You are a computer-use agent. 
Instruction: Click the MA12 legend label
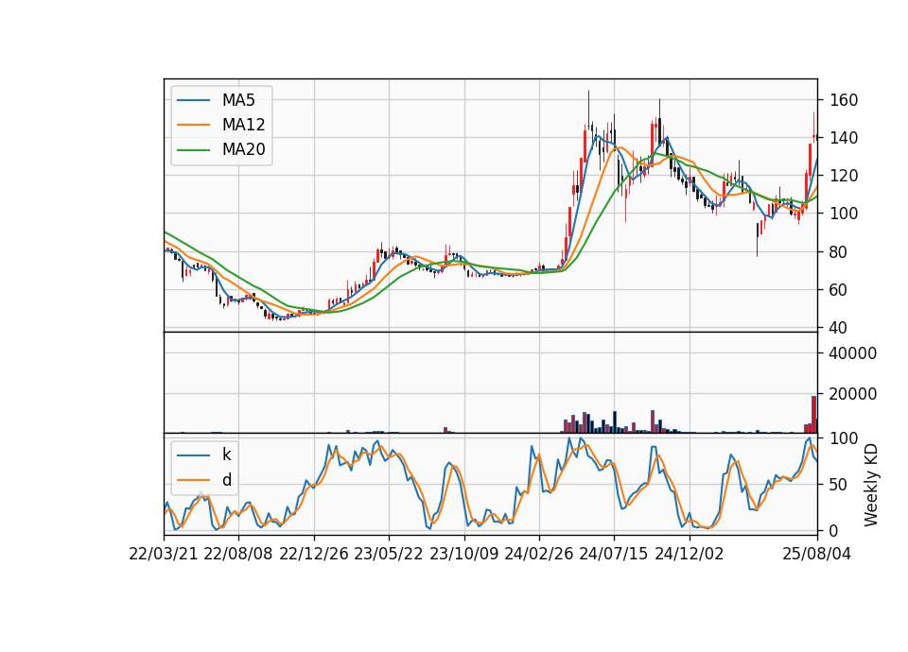pyautogui.click(x=243, y=125)
